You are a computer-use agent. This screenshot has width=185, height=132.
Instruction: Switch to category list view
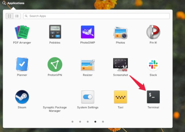[17, 16]
